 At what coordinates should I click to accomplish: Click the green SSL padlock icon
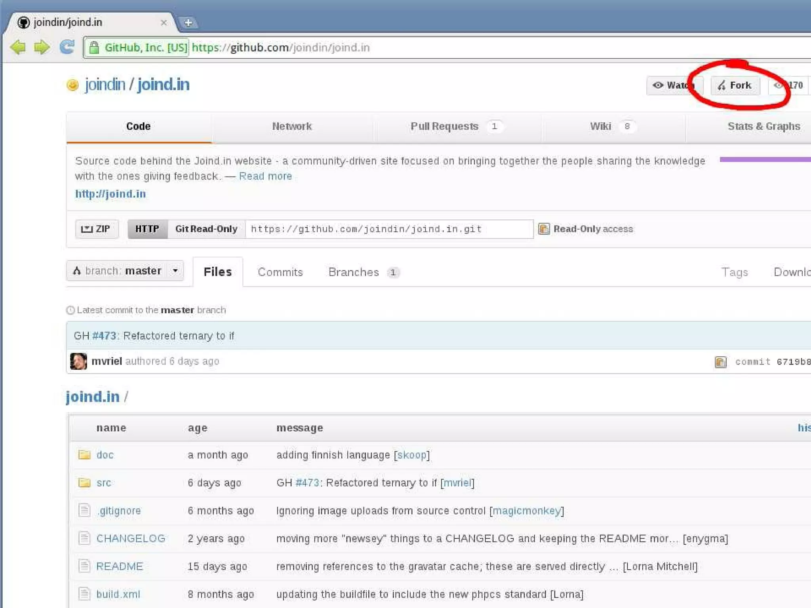(94, 47)
